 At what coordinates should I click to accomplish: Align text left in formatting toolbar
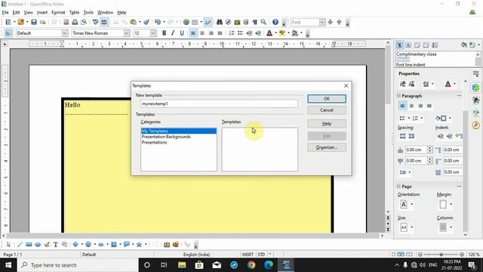pyautogui.click(x=193, y=33)
